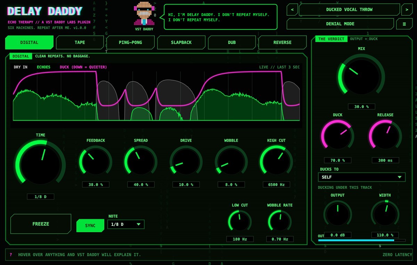Go to next preset arrow

[x=407, y=10]
